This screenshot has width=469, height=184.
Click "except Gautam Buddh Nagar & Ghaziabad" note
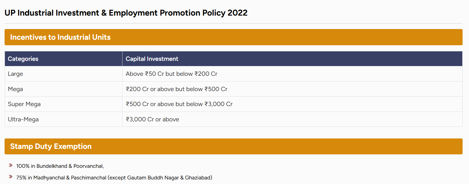coord(160,178)
